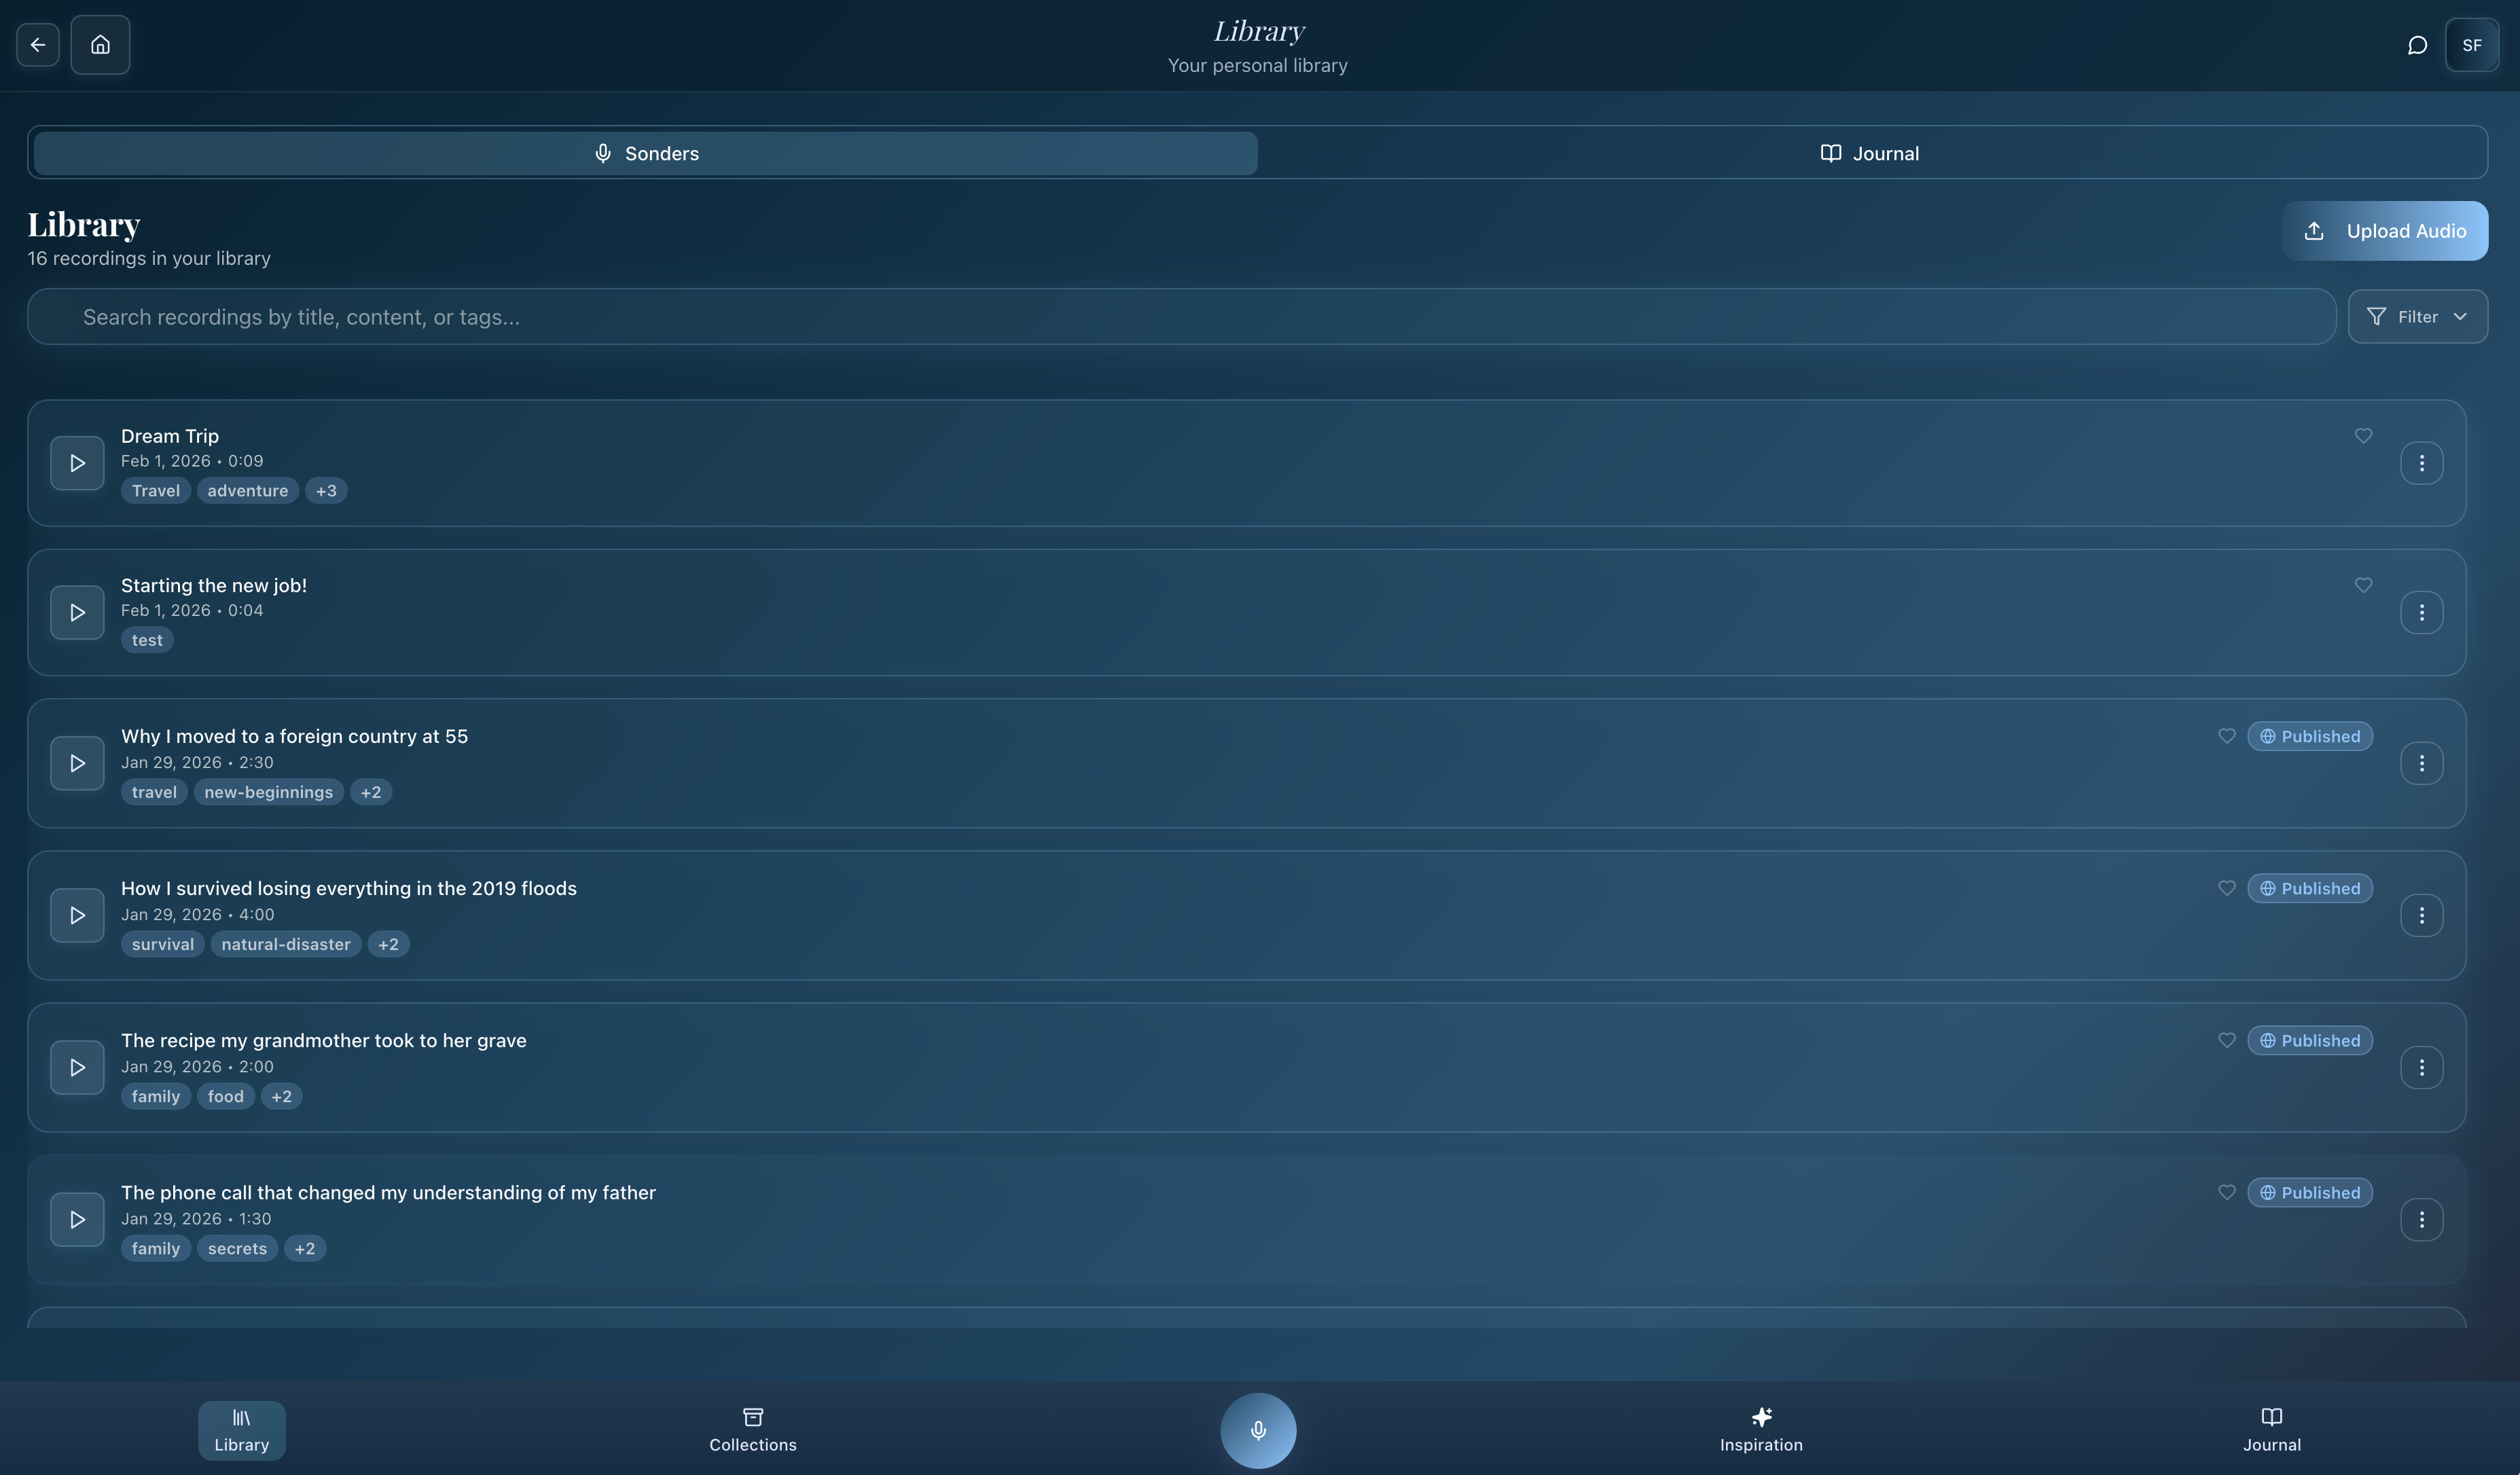This screenshot has height=1475, width=2520.
Task: Open the Inspiration section
Action: point(1760,1430)
